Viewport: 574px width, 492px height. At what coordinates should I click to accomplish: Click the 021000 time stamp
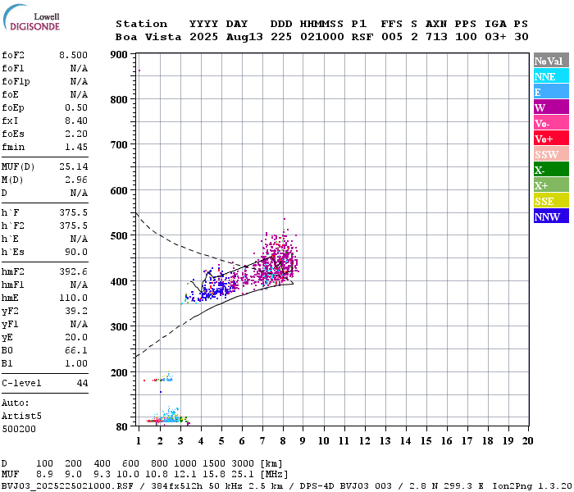click(321, 37)
